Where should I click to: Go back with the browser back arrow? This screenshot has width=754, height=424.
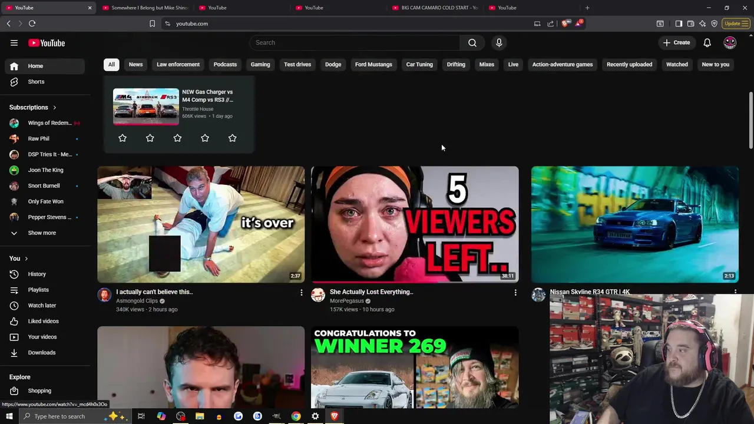(8, 24)
